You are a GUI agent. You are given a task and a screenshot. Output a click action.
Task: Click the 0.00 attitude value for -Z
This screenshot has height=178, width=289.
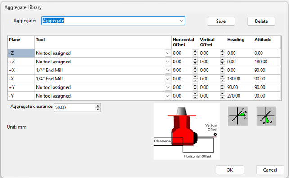tap(258, 53)
